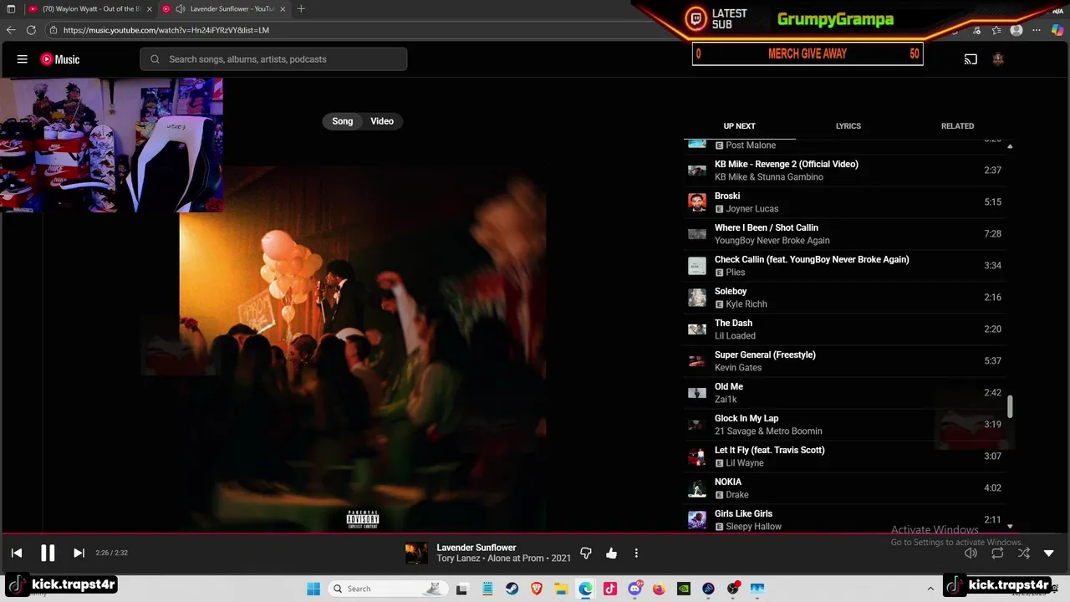The height and width of the screenshot is (602, 1070).
Task: Click the Broski album thumbnail in queue
Action: 697,202
